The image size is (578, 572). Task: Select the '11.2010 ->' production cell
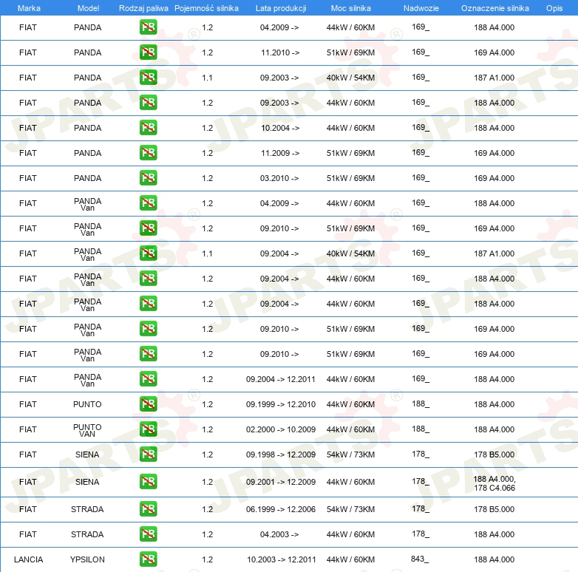[x=280, y=52]
